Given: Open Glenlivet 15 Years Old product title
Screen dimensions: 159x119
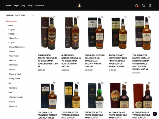Looking at the screenshot, I should [94, 115].
